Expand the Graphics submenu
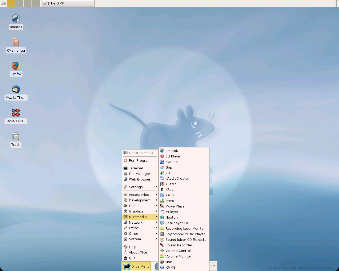The image size is (339, 271). pyautogui.click(x=140, y=211)
